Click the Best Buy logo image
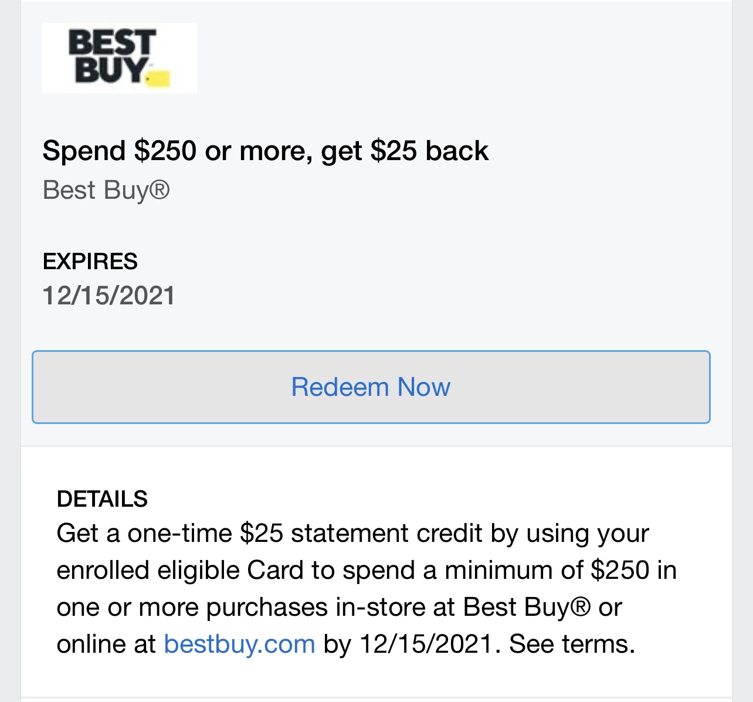The width and height of the screenshot is (753, 702). (x=119, y=57)
